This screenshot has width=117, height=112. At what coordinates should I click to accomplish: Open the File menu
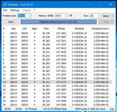pos(5,10)
